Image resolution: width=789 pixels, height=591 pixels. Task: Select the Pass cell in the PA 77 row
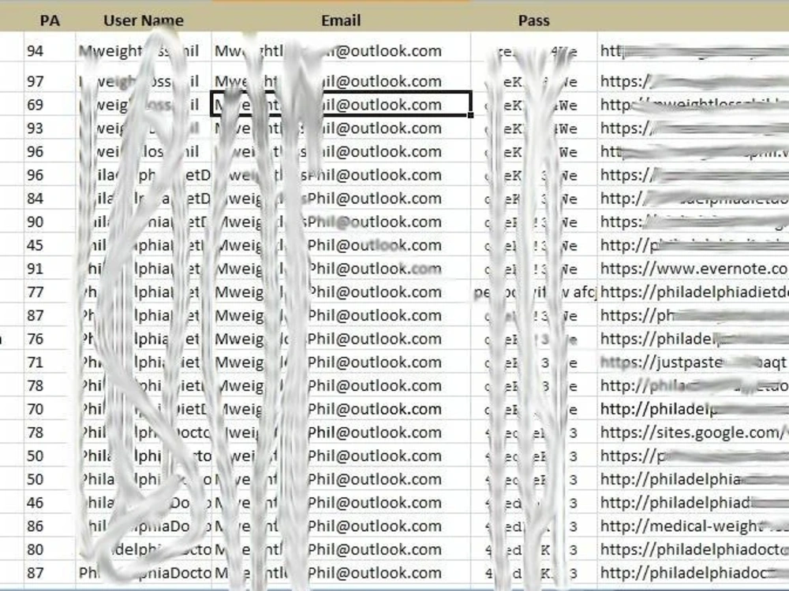(534, 292)
